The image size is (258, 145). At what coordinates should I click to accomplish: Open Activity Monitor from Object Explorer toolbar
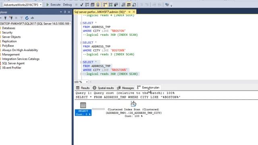coord(32,18)
